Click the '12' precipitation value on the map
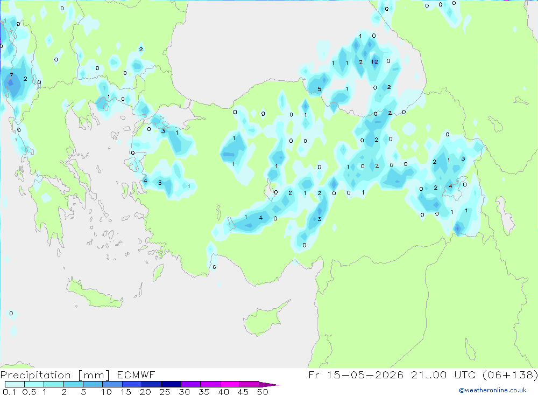 (374, 62)
